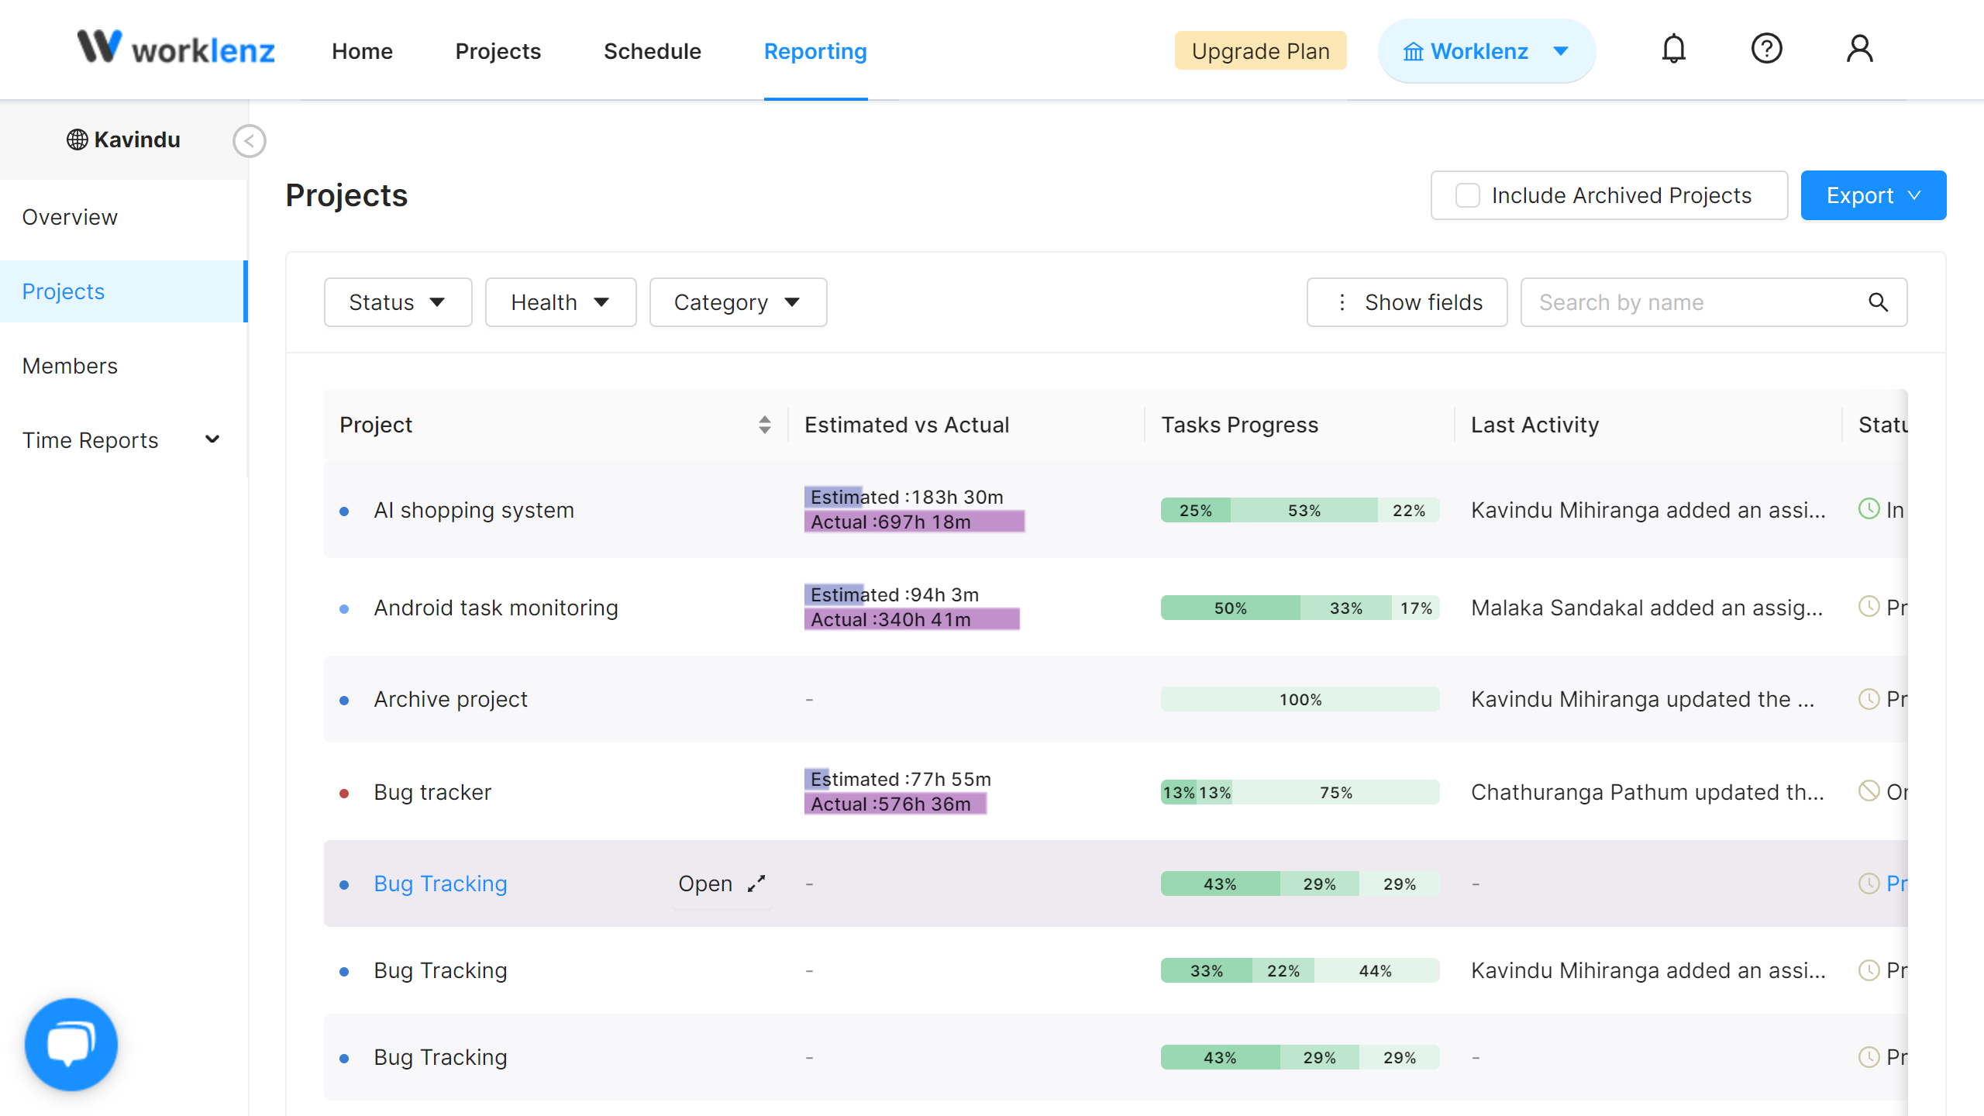Open the Status filter dropdown
Screen dimensions: 1984x1116
tap(398, 302)
